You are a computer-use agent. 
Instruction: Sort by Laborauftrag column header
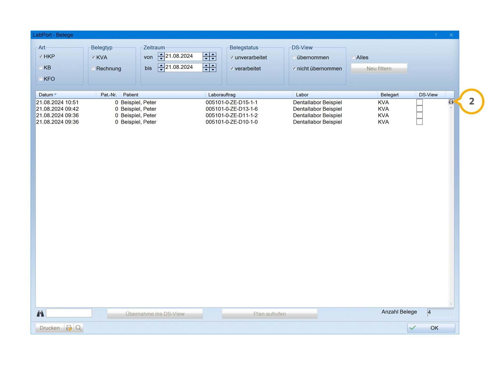pyautogui.click(x=249, y=95)
